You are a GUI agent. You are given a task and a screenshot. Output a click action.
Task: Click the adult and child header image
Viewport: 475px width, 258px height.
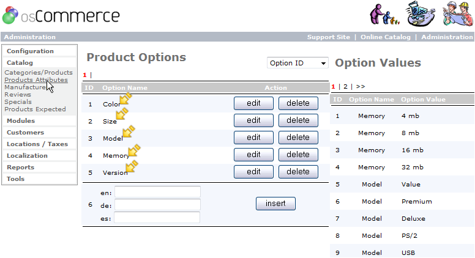(x=385, y=15)
